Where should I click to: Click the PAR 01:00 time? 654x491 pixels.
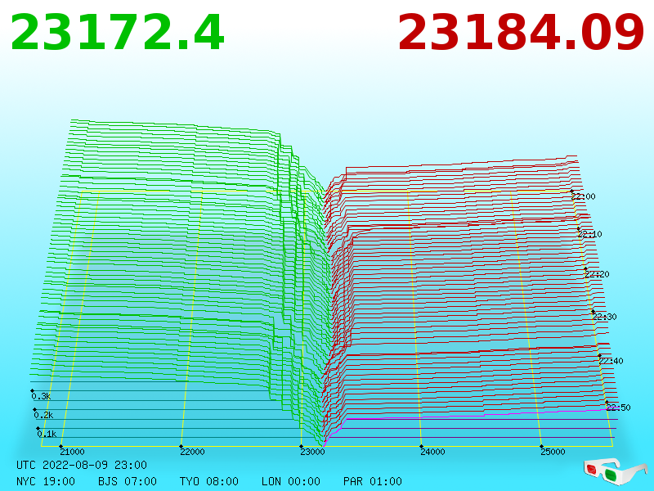373,481
